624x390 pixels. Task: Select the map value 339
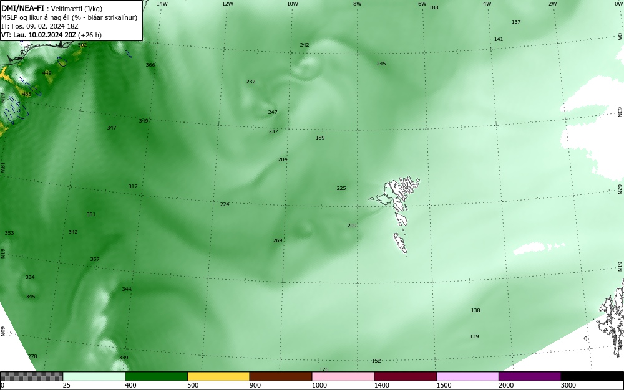pos(124,358)
